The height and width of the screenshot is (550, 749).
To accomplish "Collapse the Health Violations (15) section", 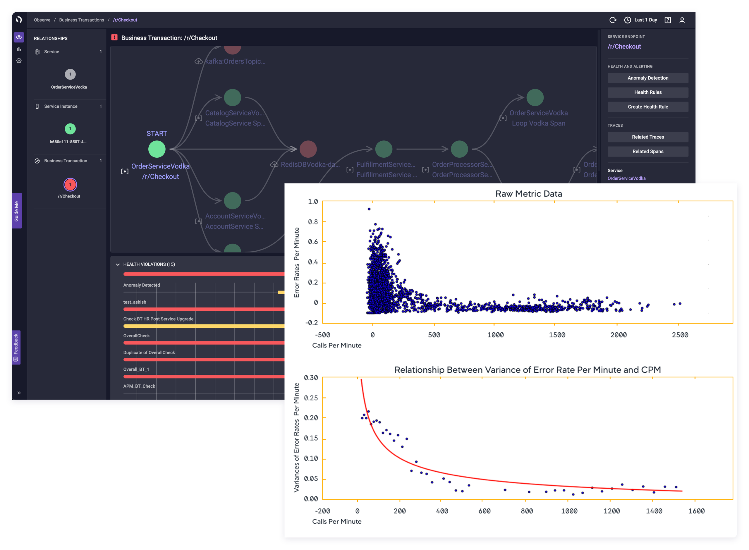I will coord(118,264).
